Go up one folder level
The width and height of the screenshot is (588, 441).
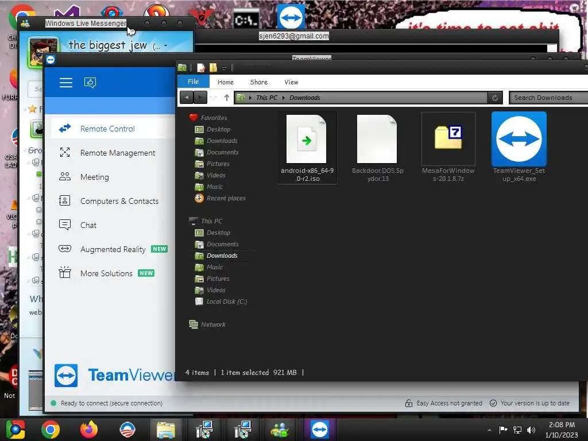pyautogui.click(x=226, y=98)
